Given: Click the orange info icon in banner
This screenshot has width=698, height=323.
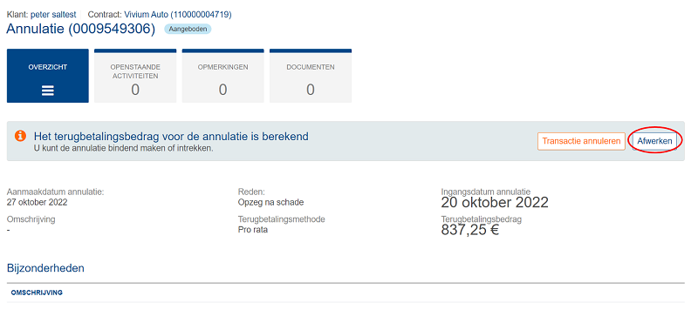Looking at the screenshot, I should coord(20,136).
